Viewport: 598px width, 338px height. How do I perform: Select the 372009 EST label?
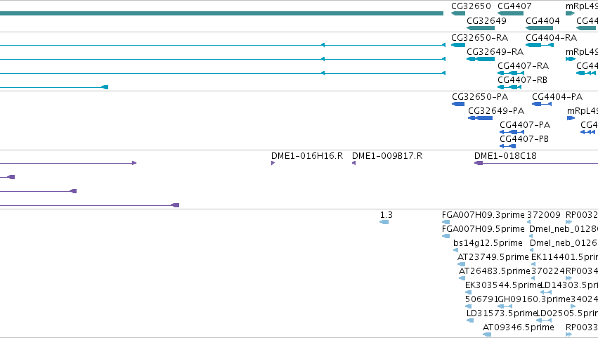543,215
